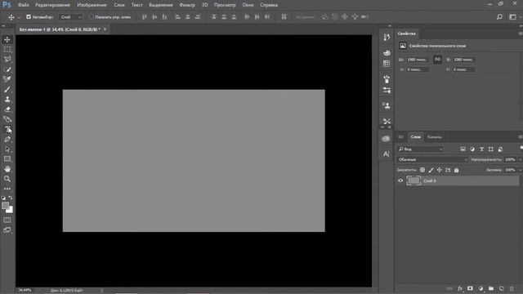Screen dimensions: 523x294
Task: Add a layer mask
Action: click(x=470, y=288)
